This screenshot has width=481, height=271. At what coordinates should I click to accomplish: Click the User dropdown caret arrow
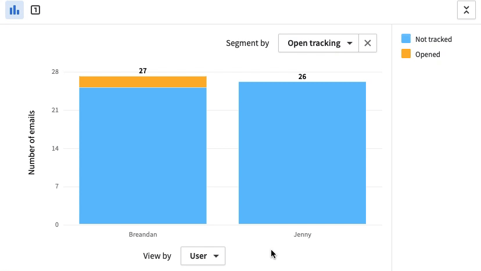coord(216,256)
